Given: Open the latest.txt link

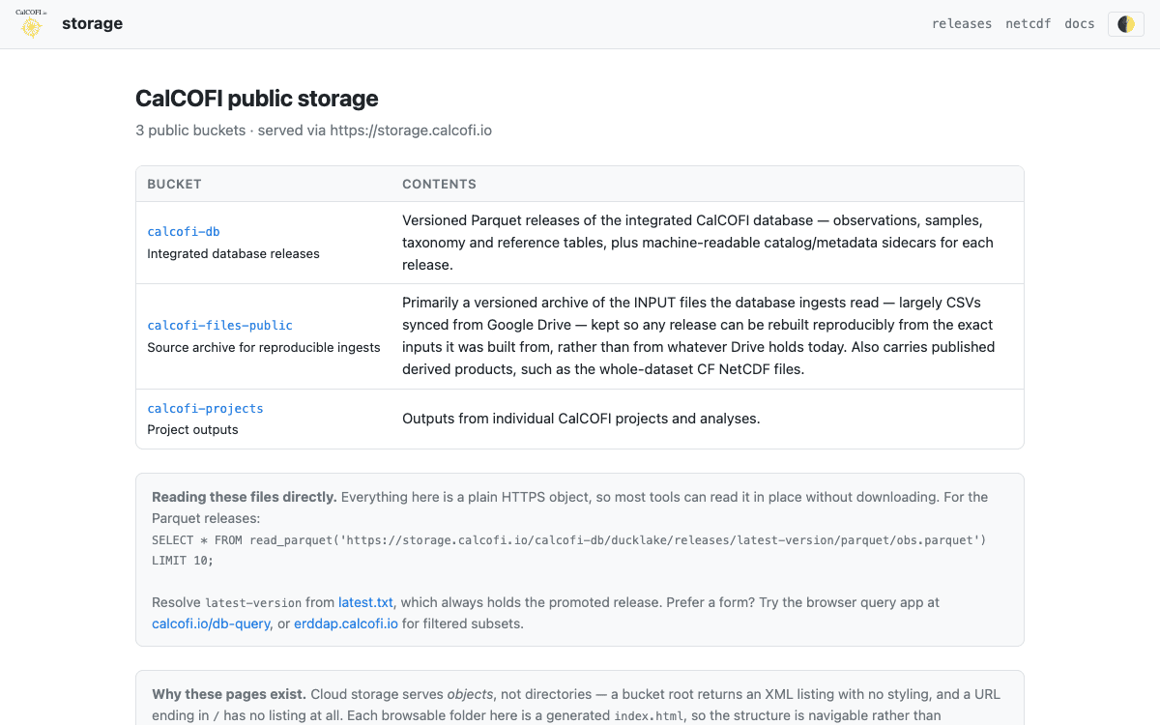Looking at the screenshot, I should point(365,602).
